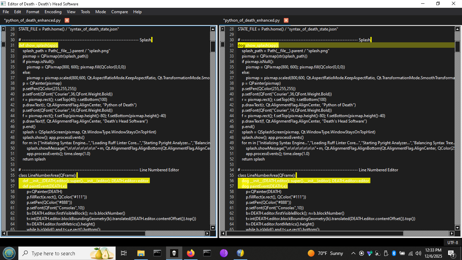This screenshot has width=462, height=260.
Task: Open File Explorer from the taskbar
Action: [141, 253]
